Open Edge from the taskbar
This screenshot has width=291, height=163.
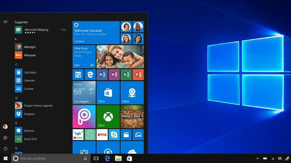[107, 158]
